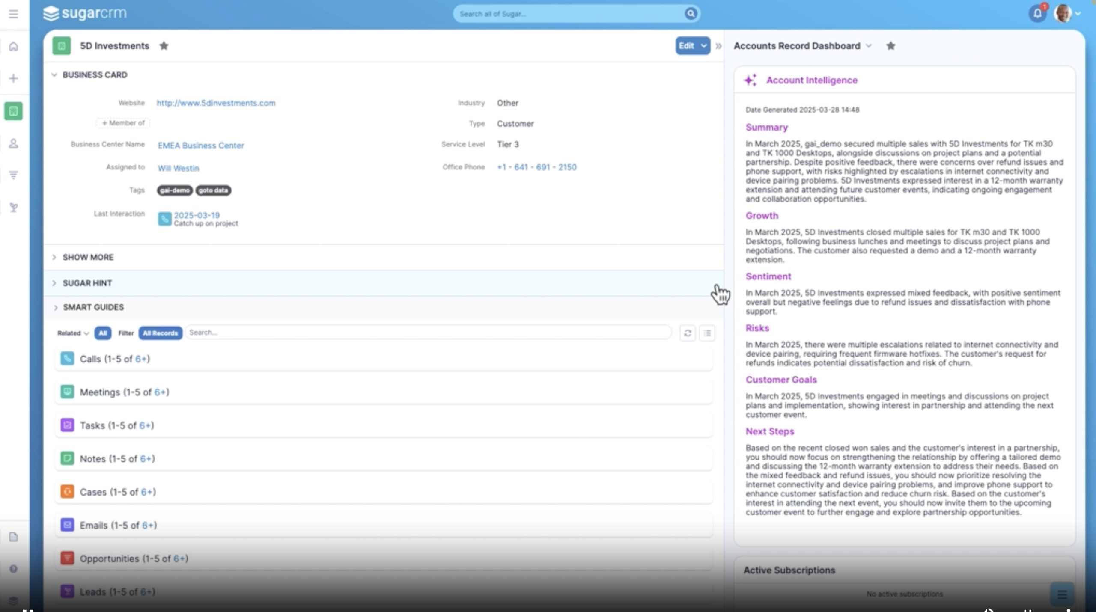Toggle the subpanel list view icon
The image size is (1096, 612).
[x=707, y=333]
